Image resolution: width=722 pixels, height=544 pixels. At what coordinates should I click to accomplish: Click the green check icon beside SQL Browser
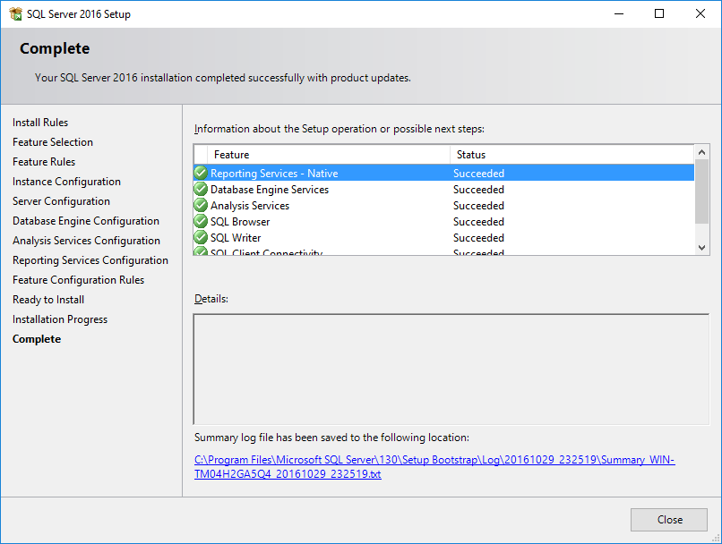click(201, 222)
